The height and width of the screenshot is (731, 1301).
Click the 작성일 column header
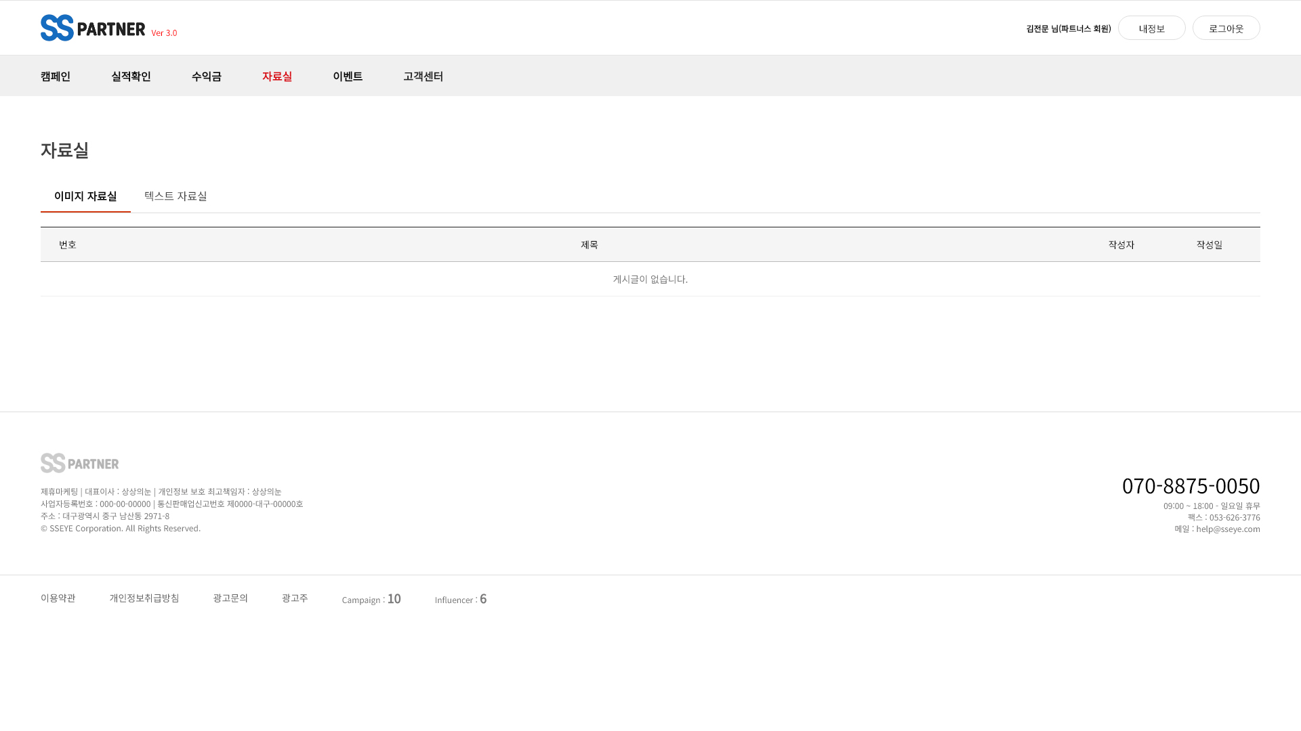[x=1209, y=244]
